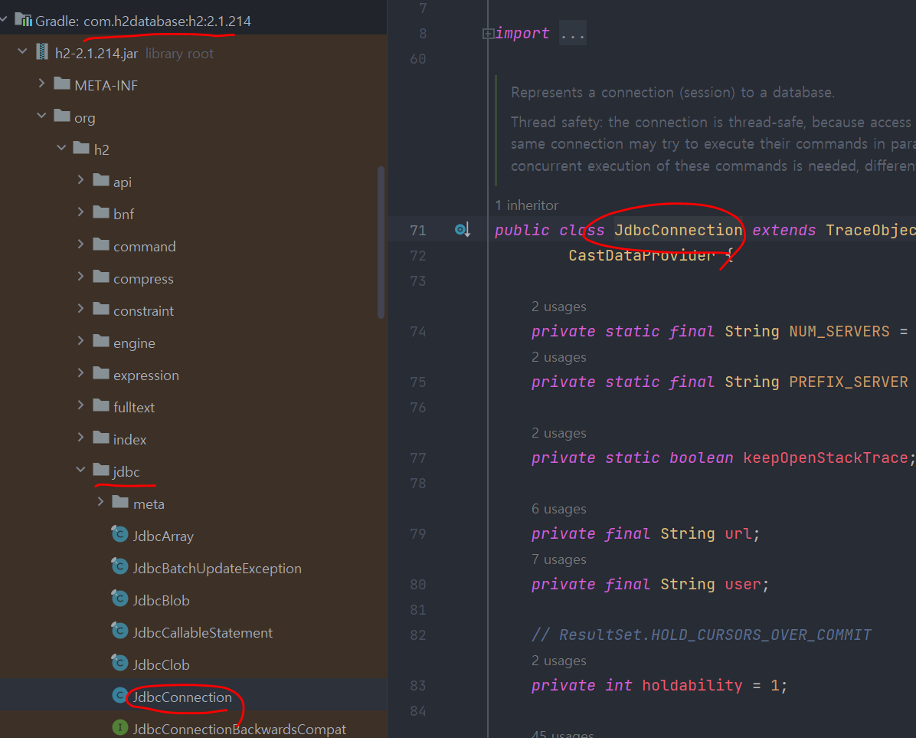Click the JdbcCallableStatement class icon
This screenshot has width=916, height=738.
pyautogui.click(x=119, y=631)
